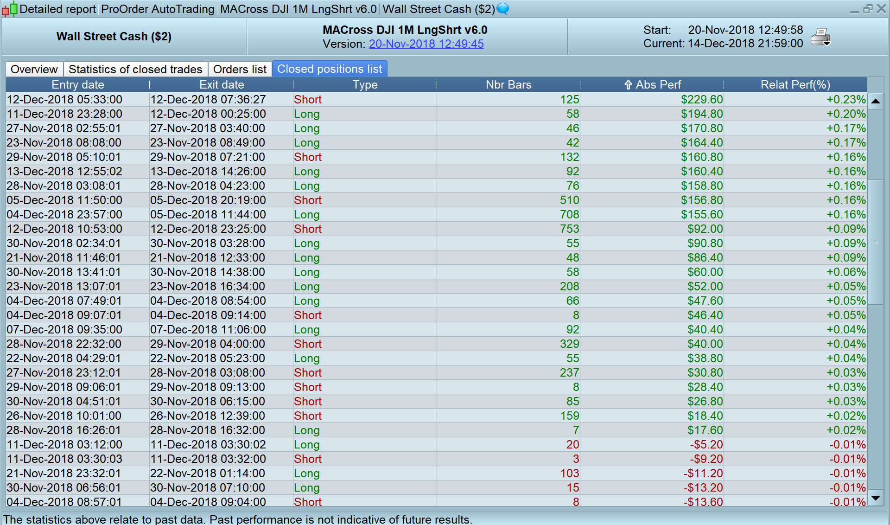Click the vertical scrollbar thumb

875,241
